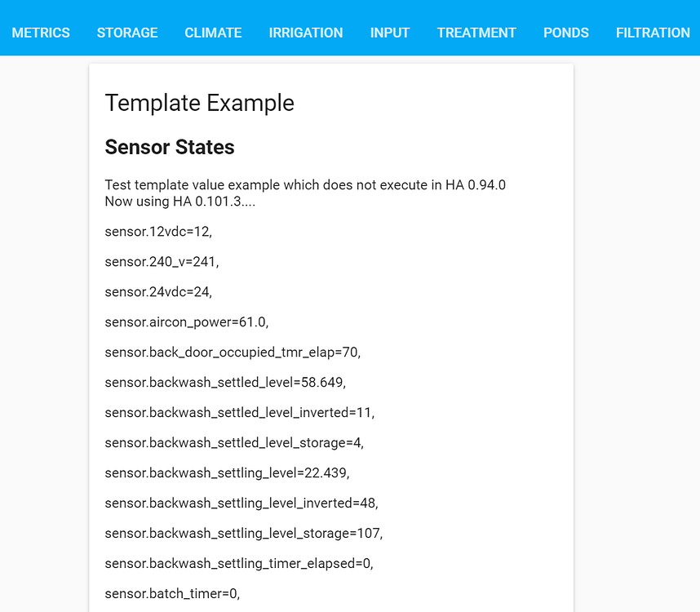
Task: Click the Sensor States heading
Action: tap(170, 147)
